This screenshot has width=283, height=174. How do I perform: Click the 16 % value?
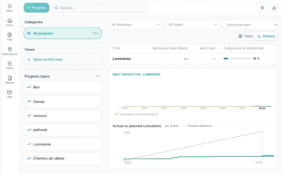coord(256,58)
